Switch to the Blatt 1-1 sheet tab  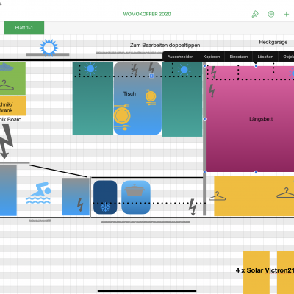point(24,28)
